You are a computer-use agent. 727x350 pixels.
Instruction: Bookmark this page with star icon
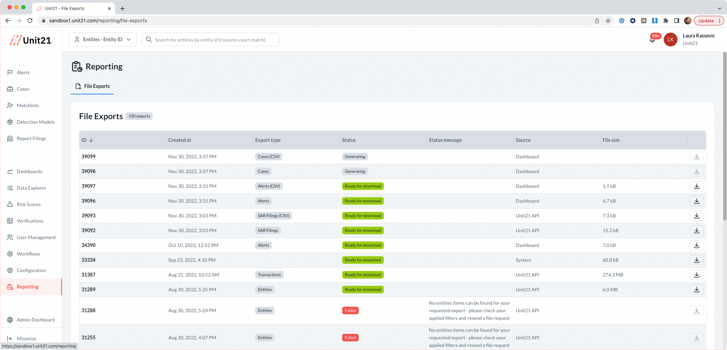[608, 21]
